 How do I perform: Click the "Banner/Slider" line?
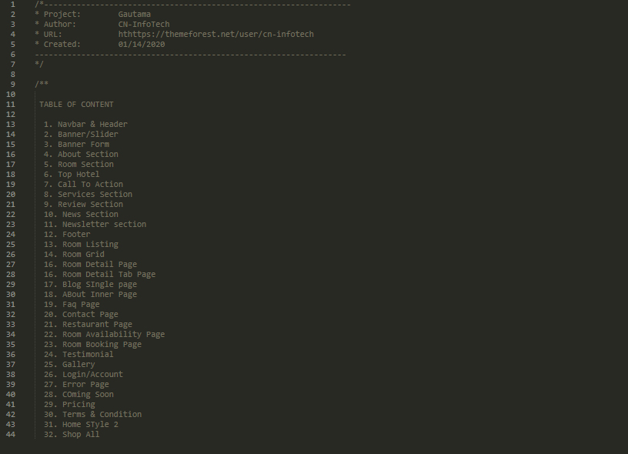(x=81, y=135)
